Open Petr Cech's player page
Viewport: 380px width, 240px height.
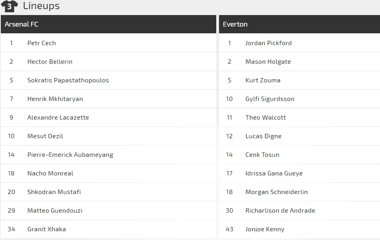click(41, 43)
